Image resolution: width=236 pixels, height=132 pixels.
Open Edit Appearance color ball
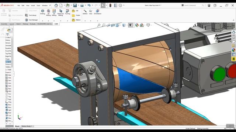[137, 25]
